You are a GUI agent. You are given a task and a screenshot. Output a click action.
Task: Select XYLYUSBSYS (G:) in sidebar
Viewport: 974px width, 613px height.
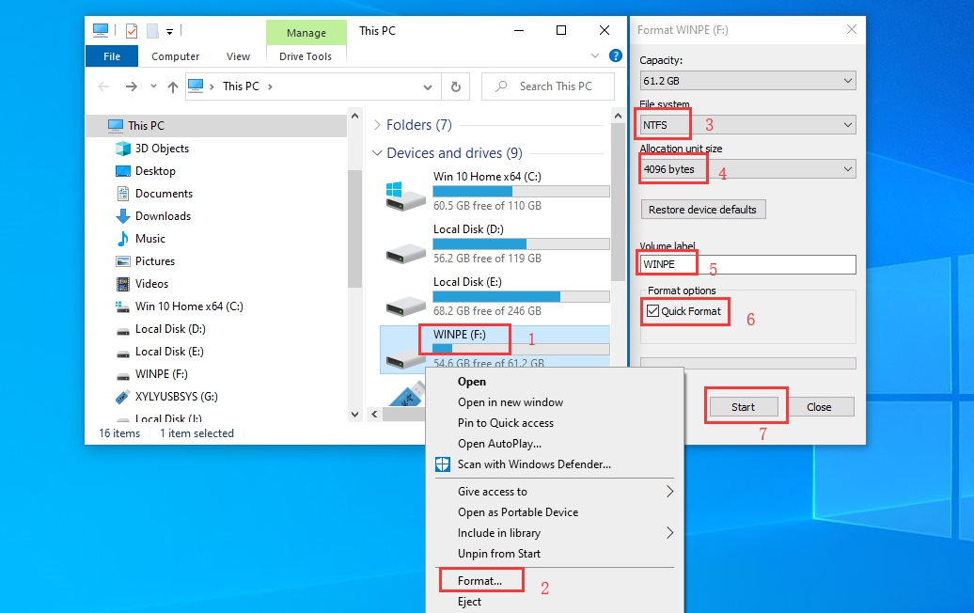click(177, 396)
